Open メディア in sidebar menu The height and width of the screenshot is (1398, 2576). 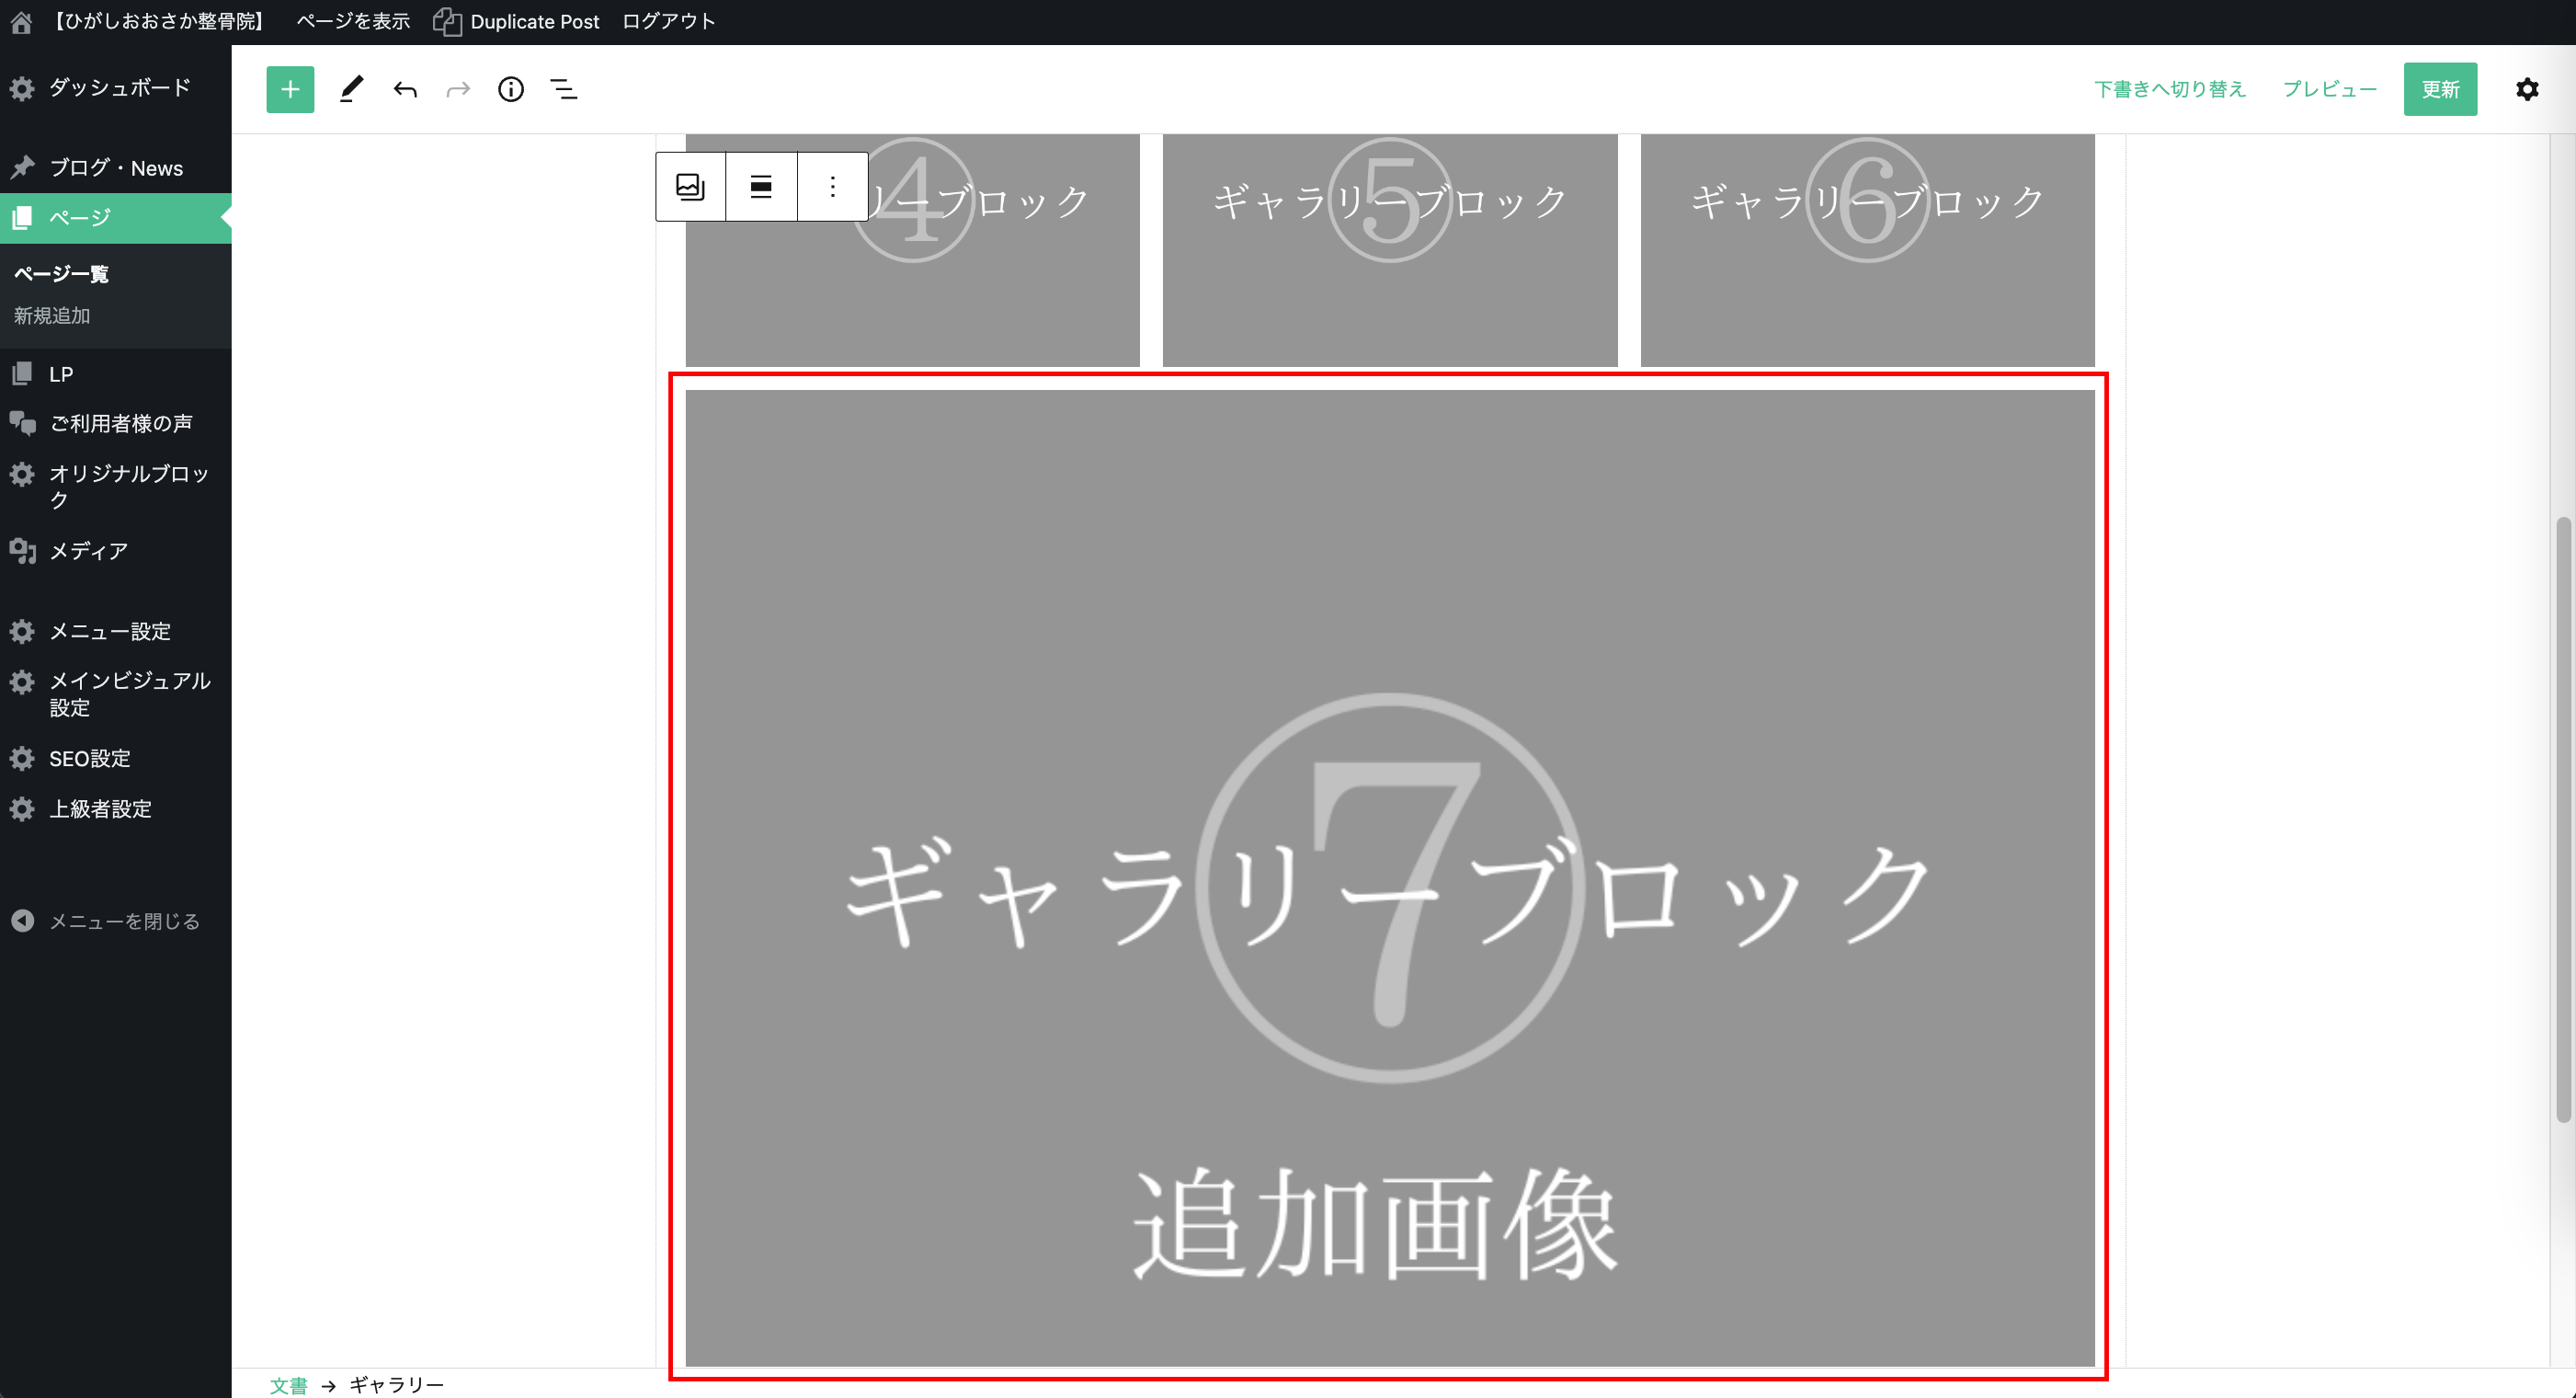point(88,552)
